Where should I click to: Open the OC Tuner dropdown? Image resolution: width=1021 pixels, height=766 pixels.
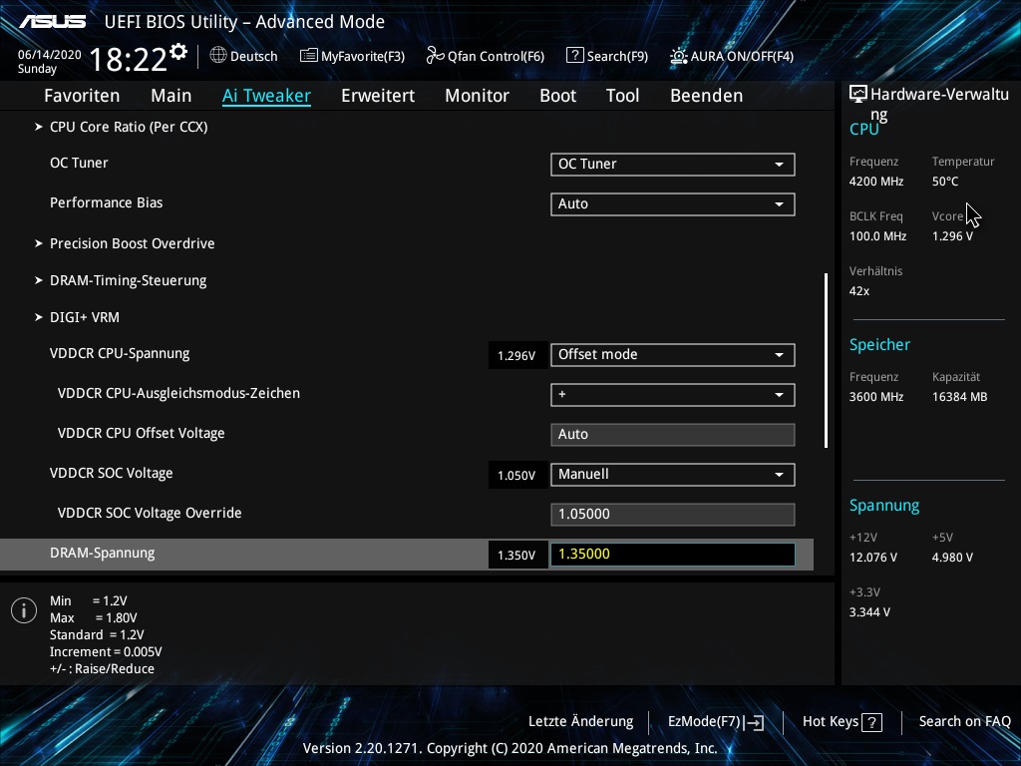point(673,165)
